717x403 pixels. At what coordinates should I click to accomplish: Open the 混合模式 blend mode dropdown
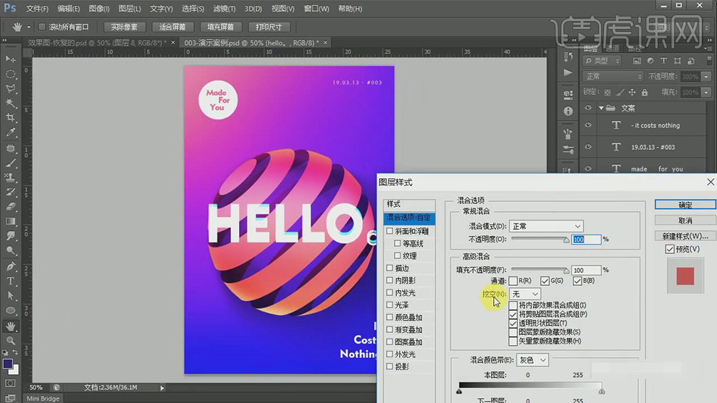546,226
